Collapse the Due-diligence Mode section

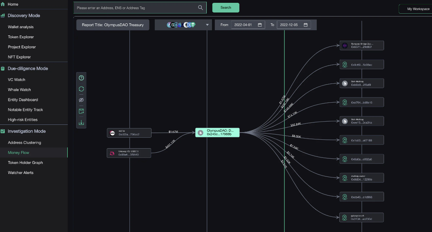(x=27, y=68)
